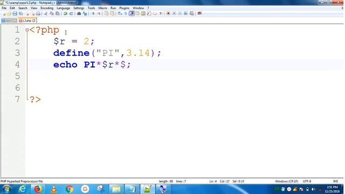This screenshot has height=194, width=345.
Task: Click the Redo toolbar icon
Action: point(71,13)
